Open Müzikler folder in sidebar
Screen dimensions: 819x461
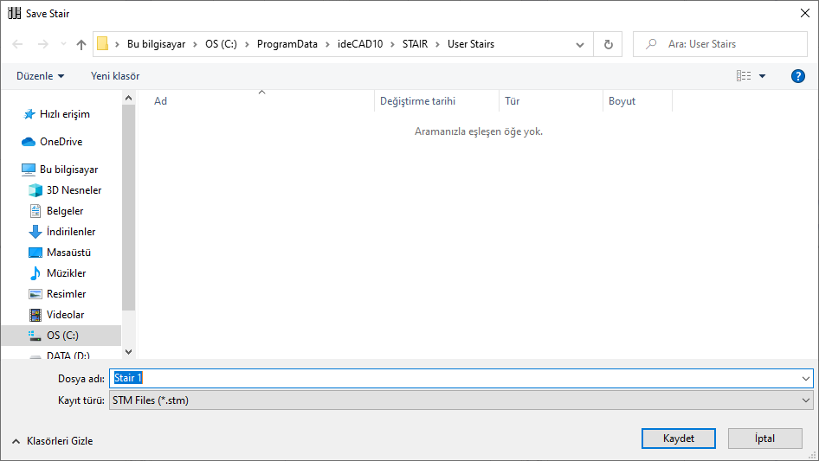(66, 273)
